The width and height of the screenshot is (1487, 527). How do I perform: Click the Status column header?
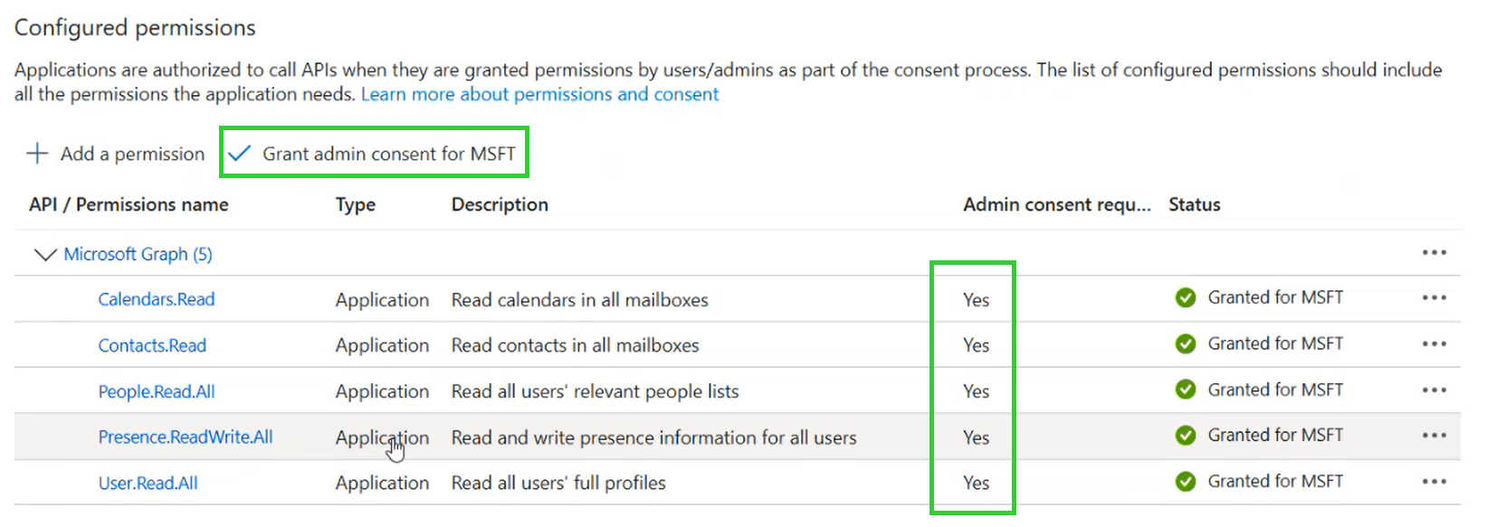pyautogui.click(x=1195, y=204)
